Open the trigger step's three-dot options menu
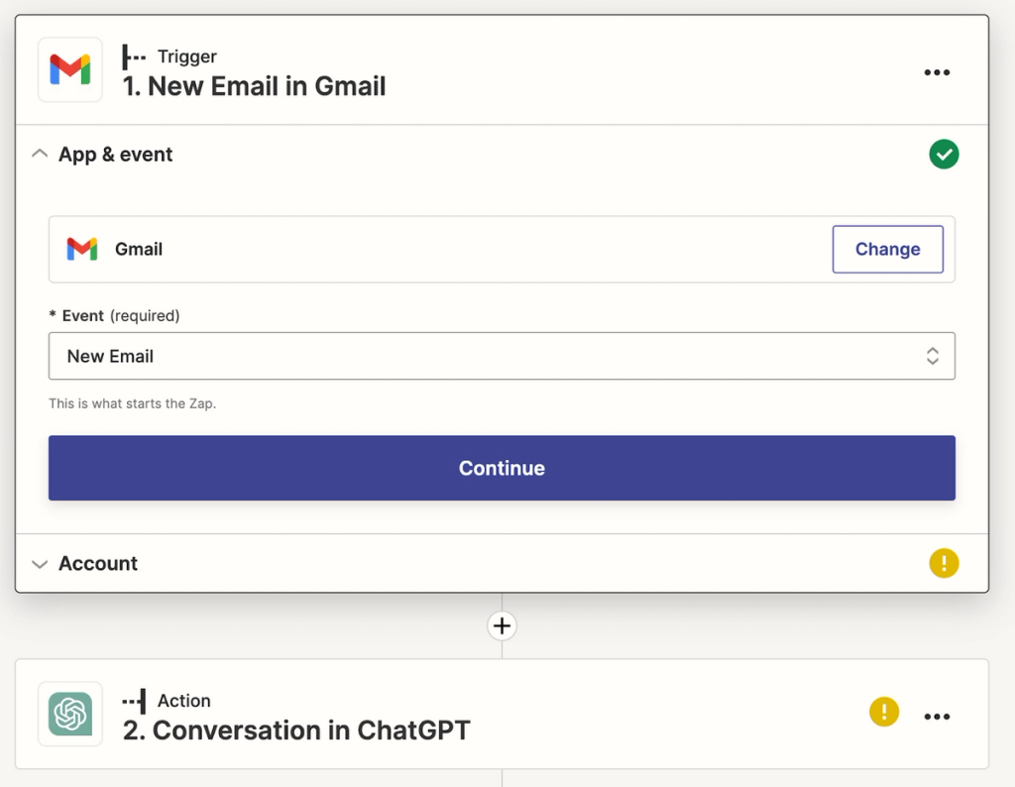 coord(937,71)
